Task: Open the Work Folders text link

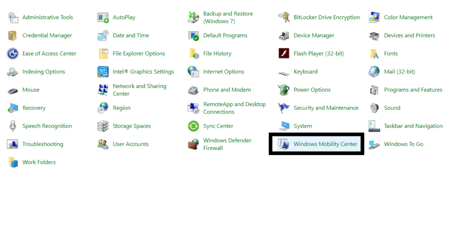Action: point(39,162)
